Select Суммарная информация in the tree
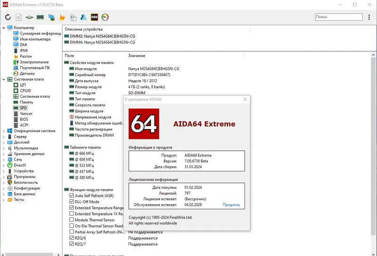Screen dimensions: 377x256 click(x=41, y=33)
